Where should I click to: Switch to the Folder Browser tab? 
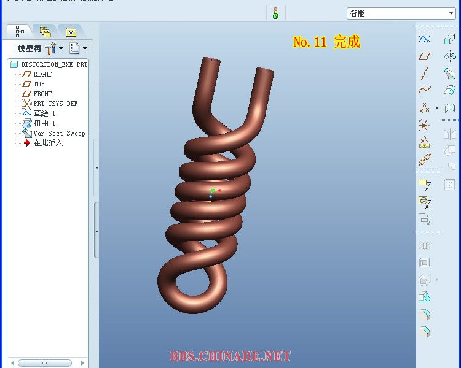(44, 32)
